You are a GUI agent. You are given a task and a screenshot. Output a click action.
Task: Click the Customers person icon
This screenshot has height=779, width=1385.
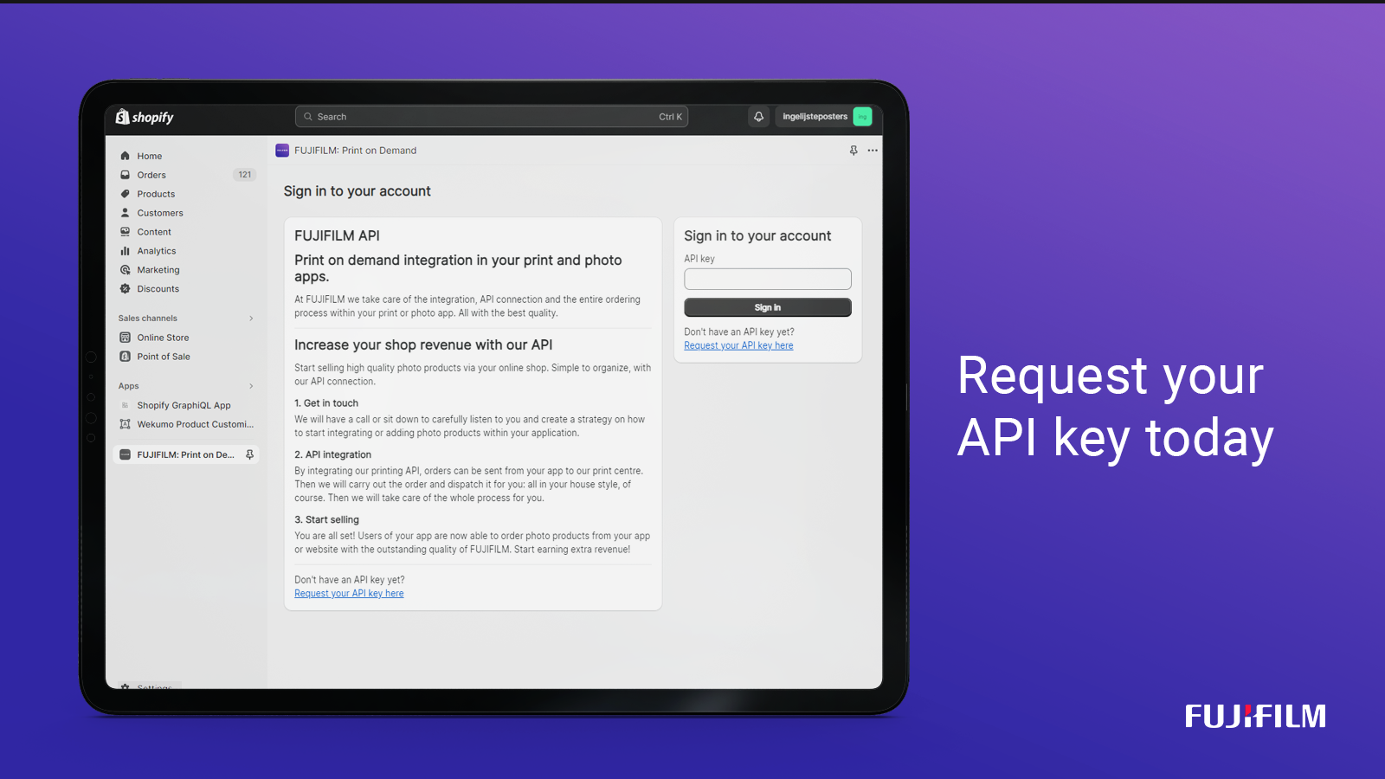point(126,213)
